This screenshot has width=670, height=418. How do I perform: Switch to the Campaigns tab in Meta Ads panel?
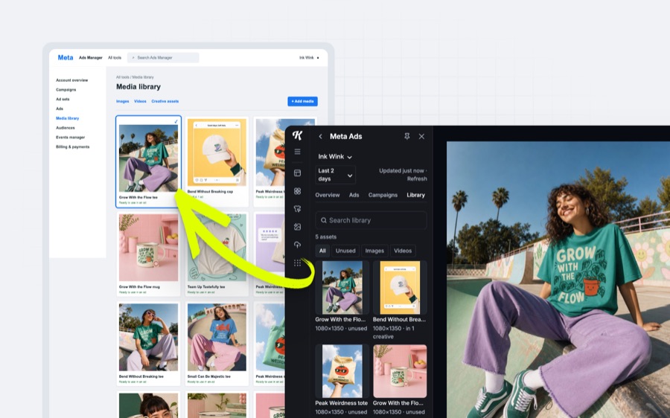click(x=383, y=195)
